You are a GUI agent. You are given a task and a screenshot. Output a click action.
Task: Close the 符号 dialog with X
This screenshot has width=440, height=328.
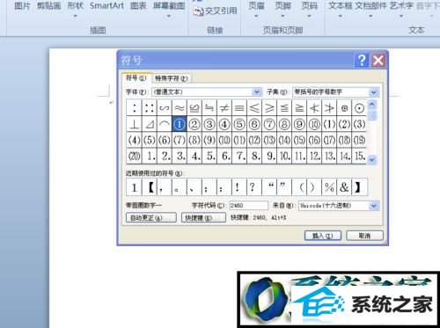pos(378,61)
